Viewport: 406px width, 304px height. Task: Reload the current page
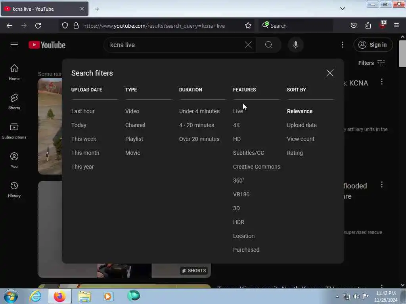pyautogui.click(x=38, y=26)
